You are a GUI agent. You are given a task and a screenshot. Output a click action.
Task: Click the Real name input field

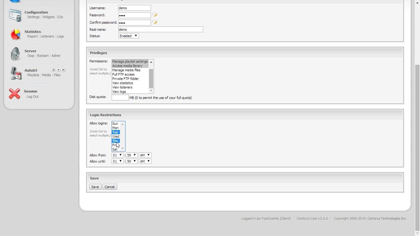pos(161,29)
